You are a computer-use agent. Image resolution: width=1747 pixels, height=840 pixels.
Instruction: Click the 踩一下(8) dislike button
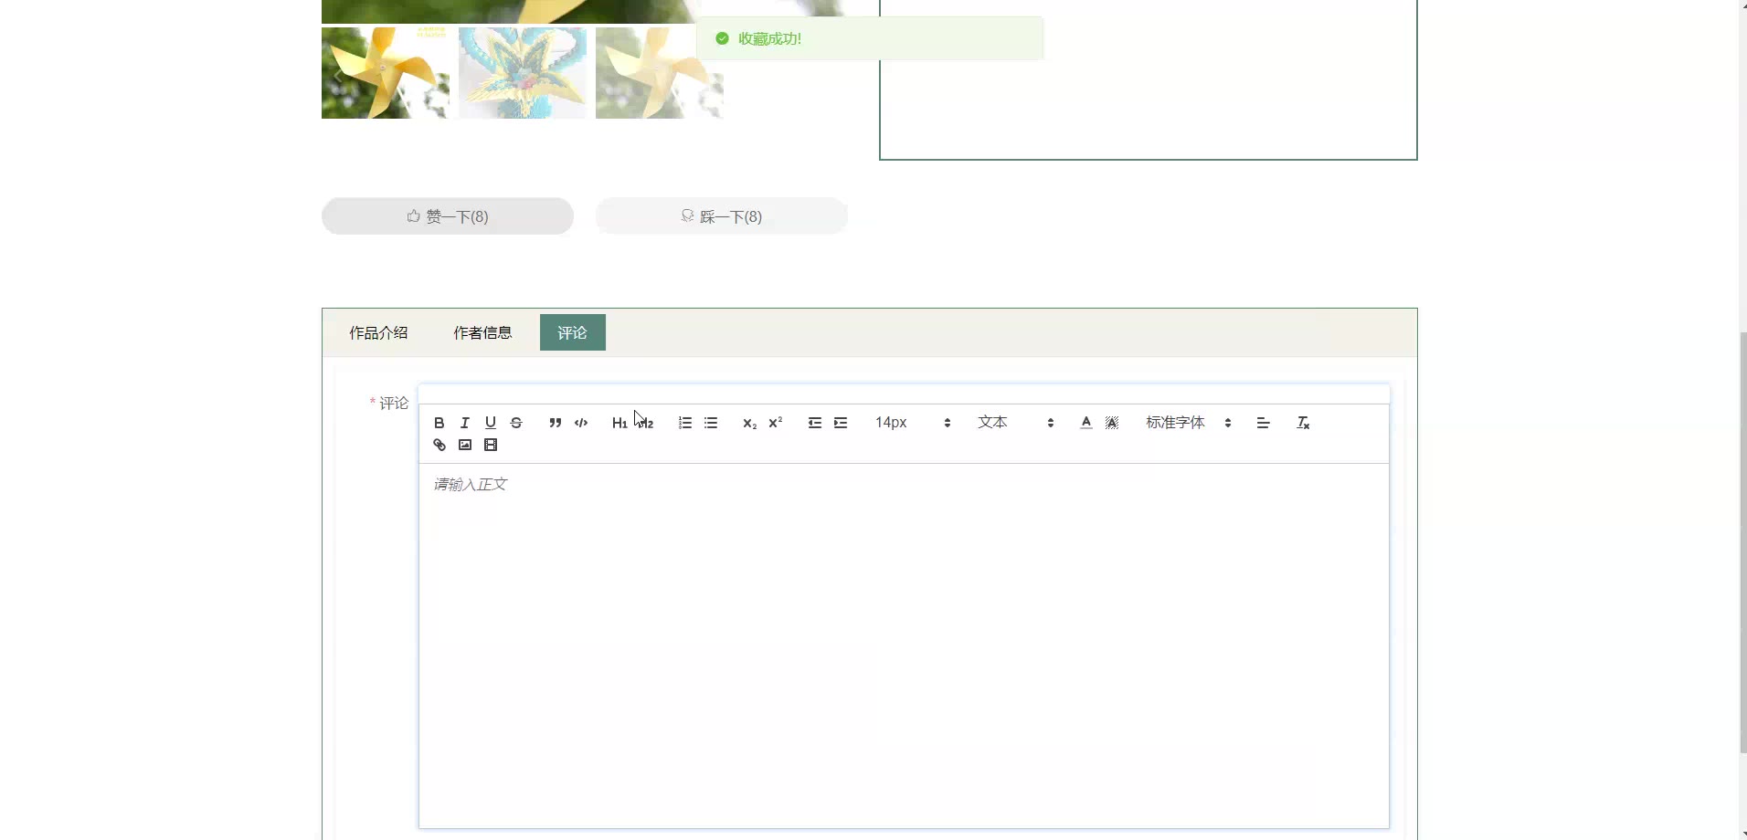pos(722,216)
